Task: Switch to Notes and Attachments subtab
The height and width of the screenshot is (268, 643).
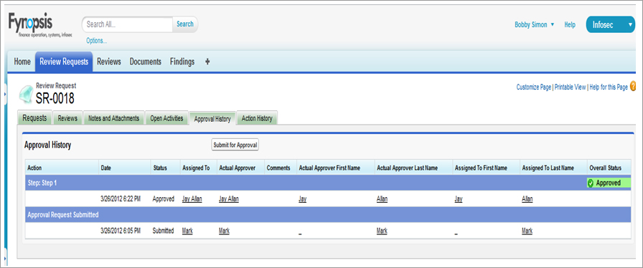Action: (113, 118)
